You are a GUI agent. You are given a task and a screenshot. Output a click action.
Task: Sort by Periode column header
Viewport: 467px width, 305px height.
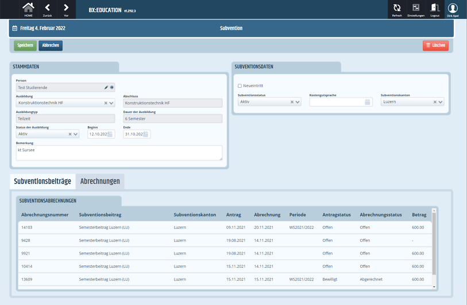[x=298, y=214]
